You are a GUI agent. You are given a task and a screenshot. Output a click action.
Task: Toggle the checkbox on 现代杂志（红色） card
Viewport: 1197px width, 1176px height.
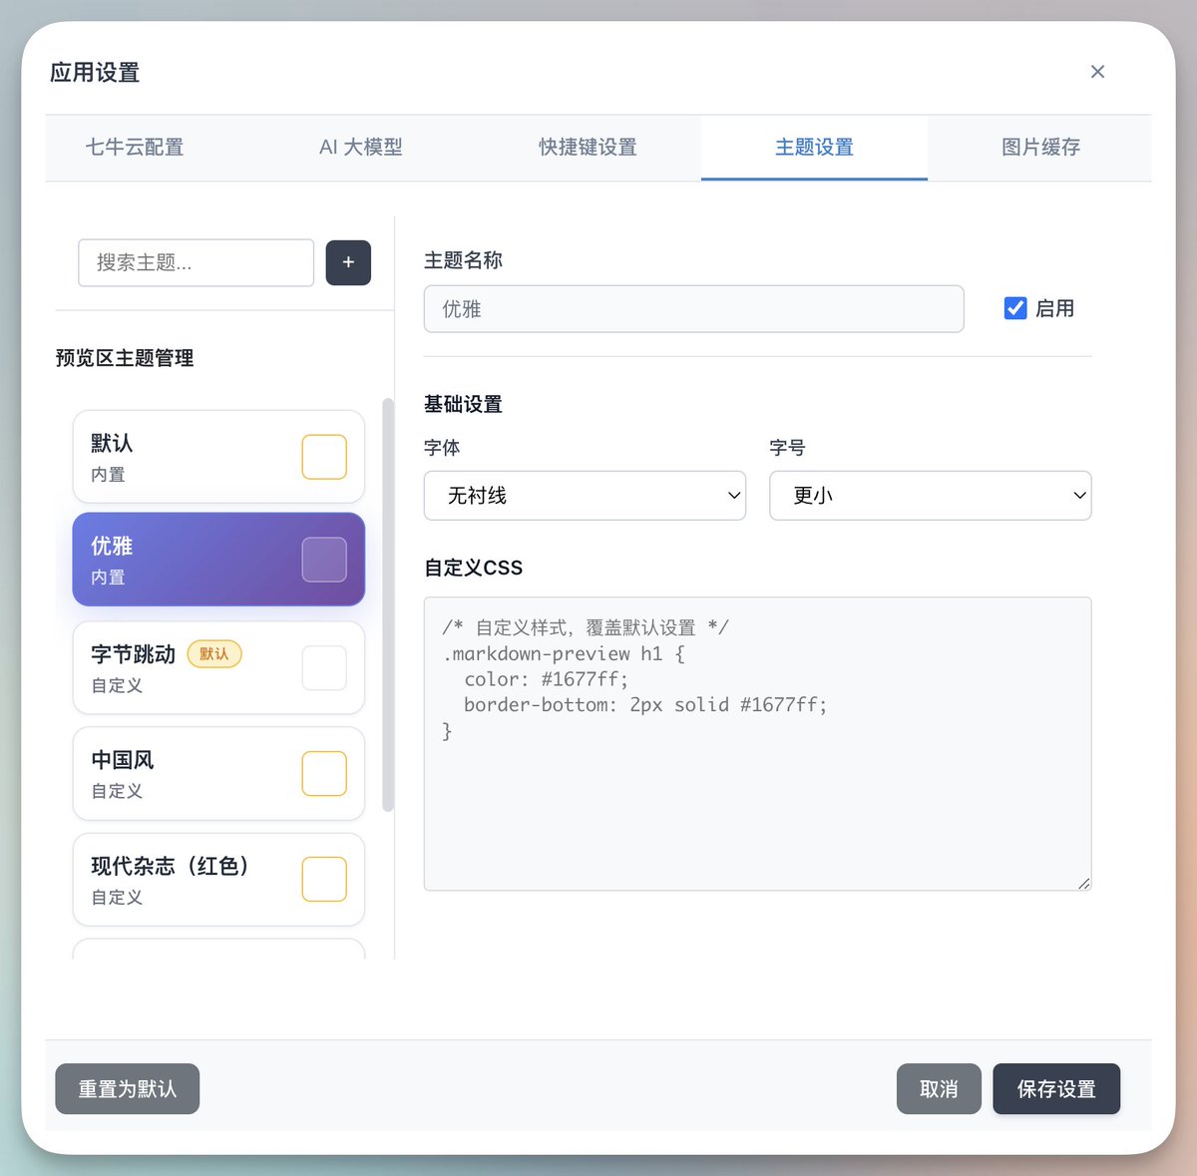click(x=324, y=880)
